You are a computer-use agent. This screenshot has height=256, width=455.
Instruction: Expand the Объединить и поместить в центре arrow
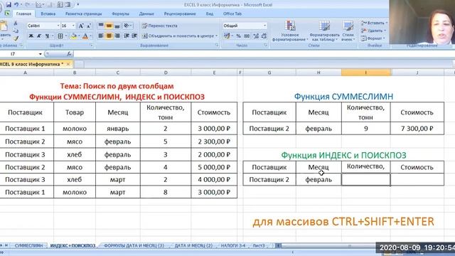click(x=216, y=36)
